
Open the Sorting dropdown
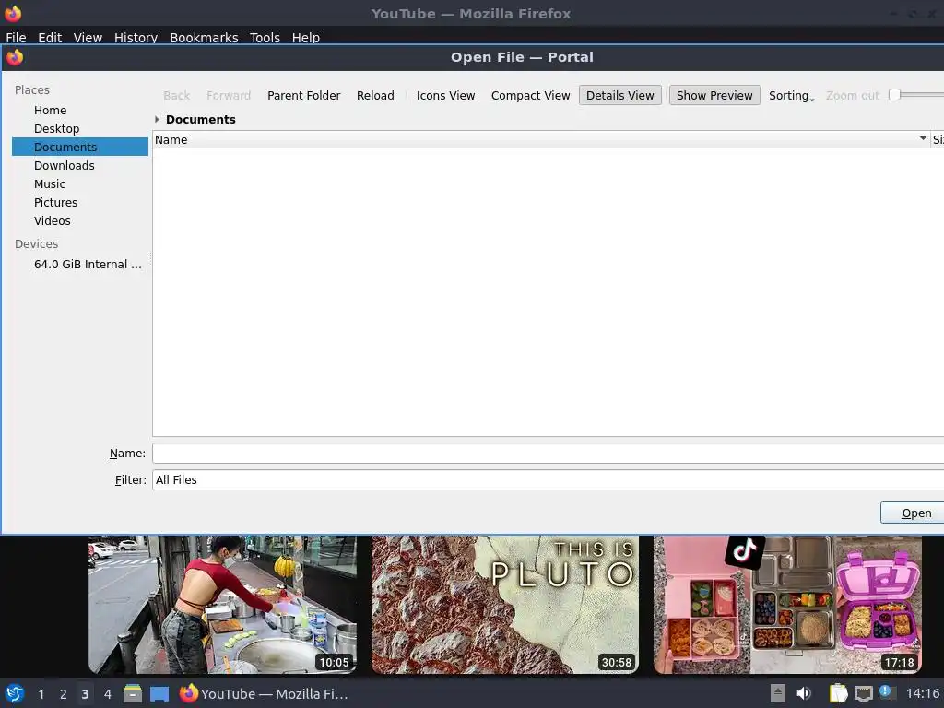click(791, 95)
